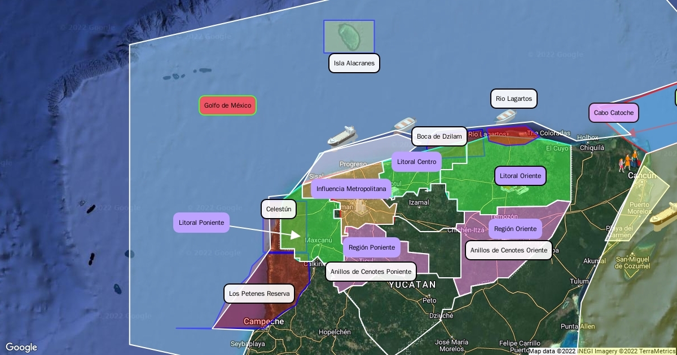Open the Golfo de México red label
The image size is (677, 355).
coord(227,105)
